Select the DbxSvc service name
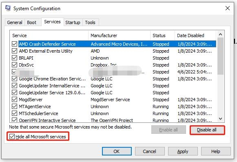237x162 pixels. [x=26, y=65]
